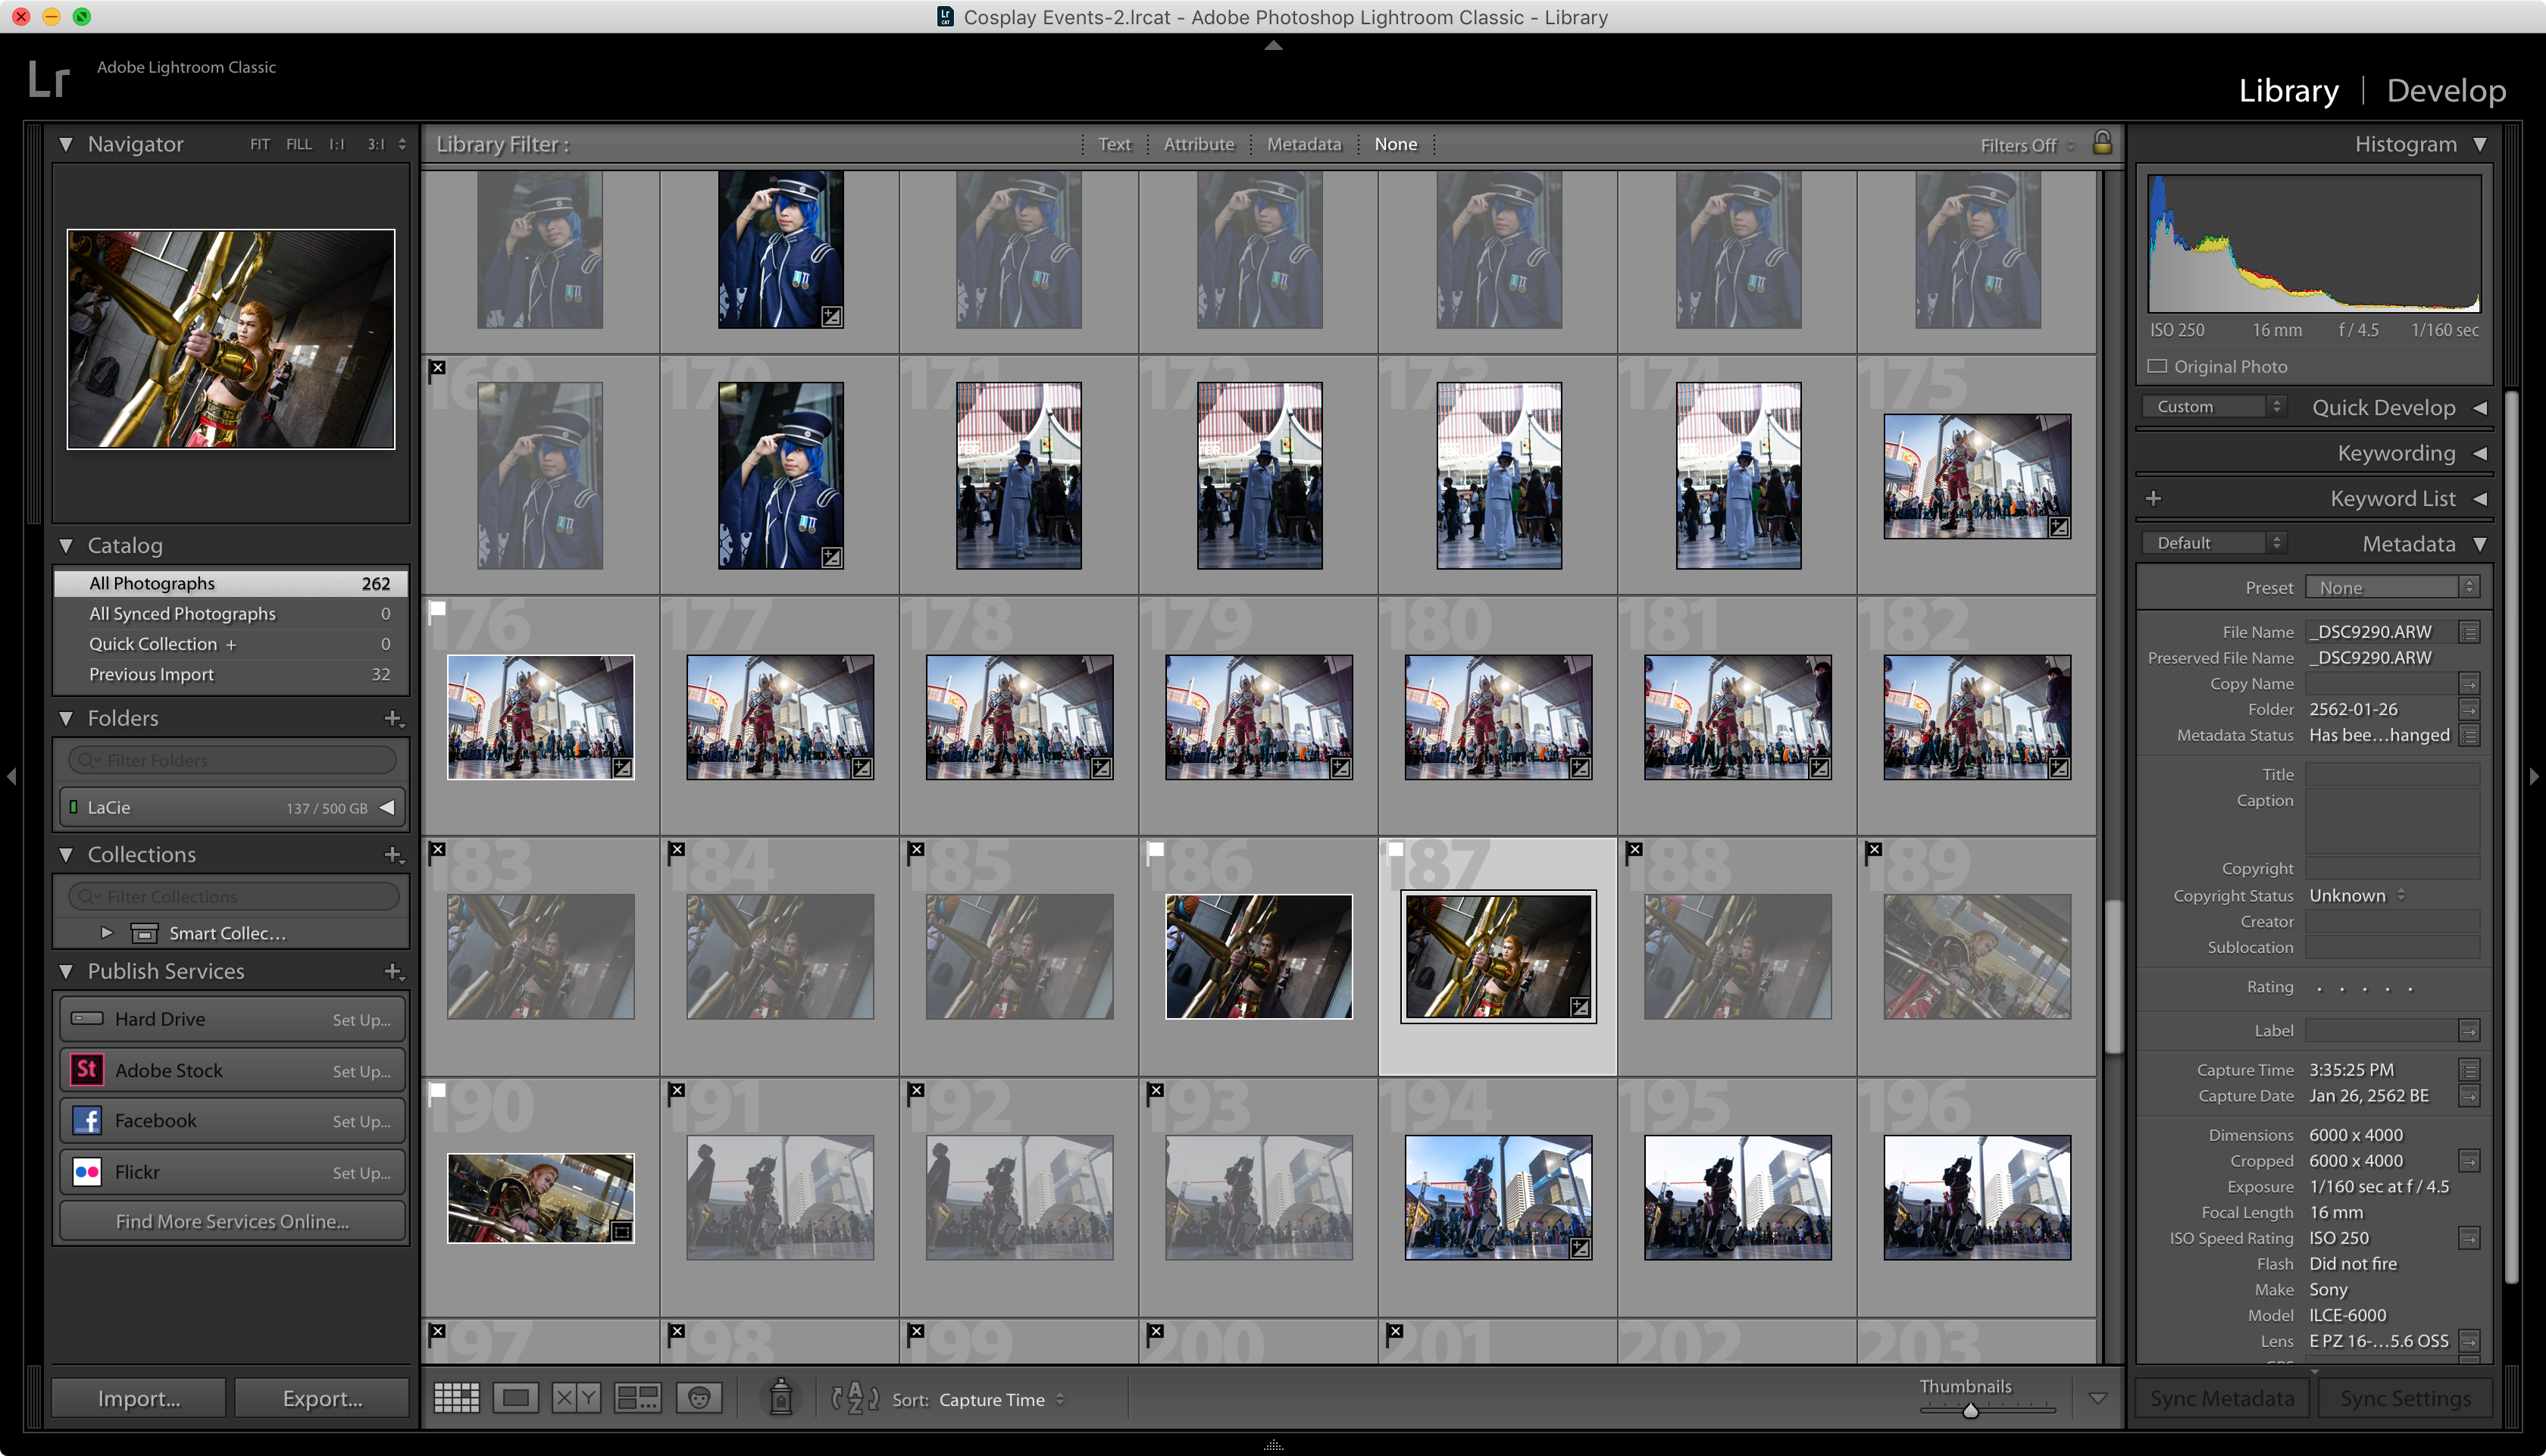The height and width of the screenshot is (1456, 2546).
Task: Click Filter Folders search field
Action: [232, 760]
